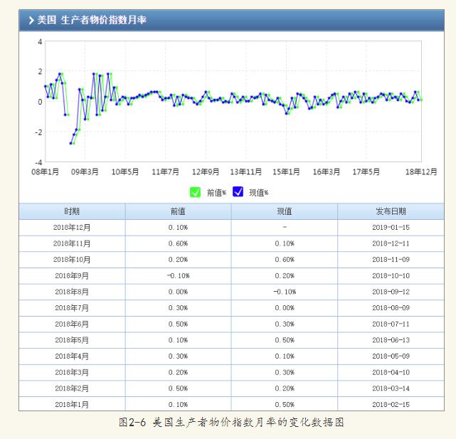This screenshot has width=456, height=439.
Task: Click release date 2018-08-09
Action: click(391, 307)
